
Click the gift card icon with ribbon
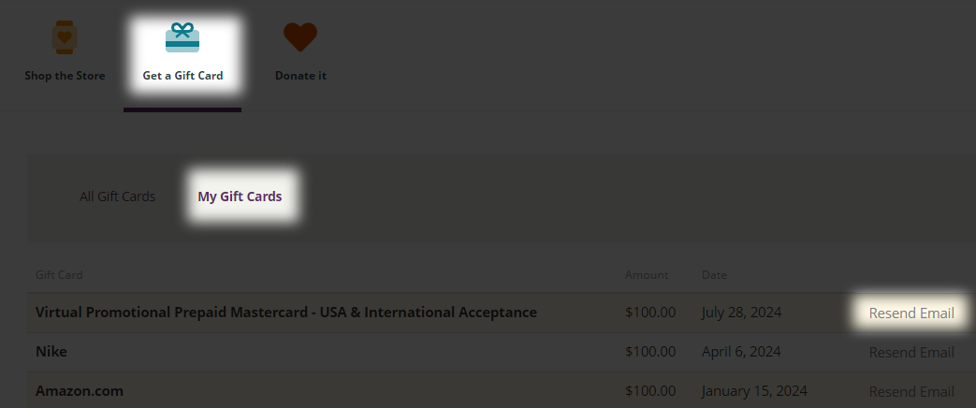pos(182,38)
